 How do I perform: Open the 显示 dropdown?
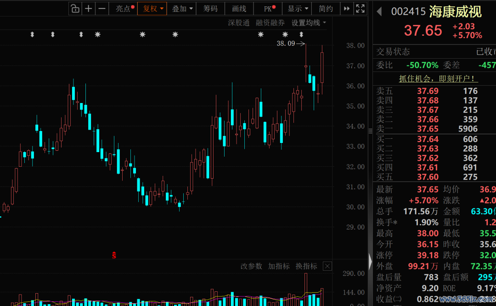[297, 9]
